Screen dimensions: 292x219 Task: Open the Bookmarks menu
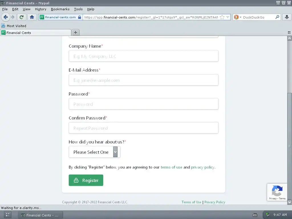[60, 9]
